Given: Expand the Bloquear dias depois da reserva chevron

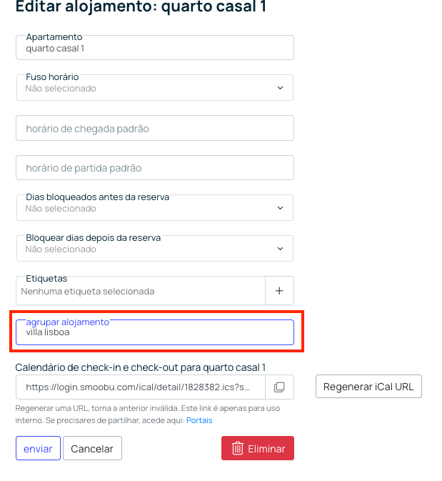Looking at the screenshot, I should tap(280, 249).
